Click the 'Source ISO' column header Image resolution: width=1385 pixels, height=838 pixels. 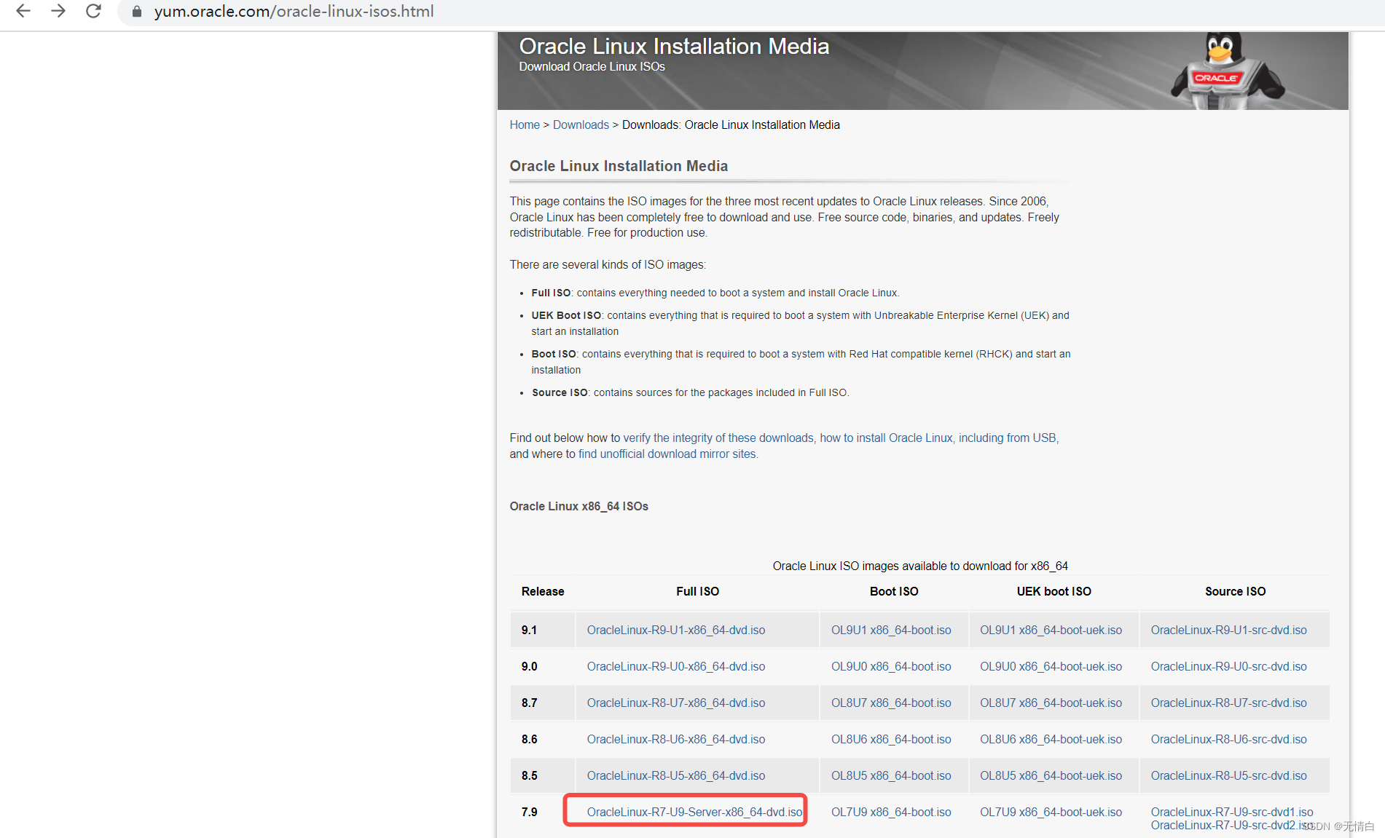tap(1235, 591)
